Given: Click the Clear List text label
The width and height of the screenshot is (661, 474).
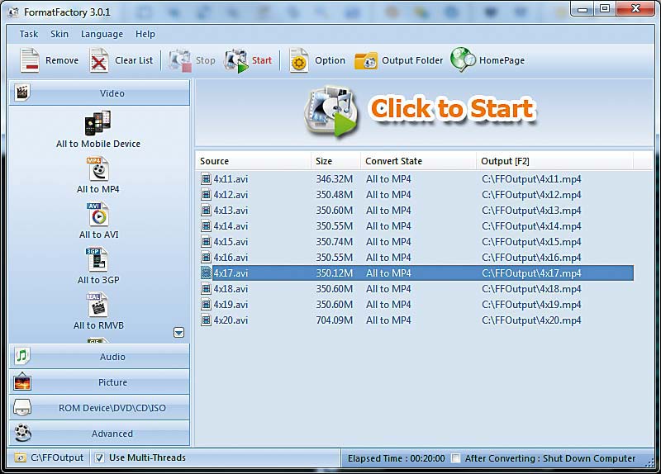Looking at the screenshot, I should point(134,60).
